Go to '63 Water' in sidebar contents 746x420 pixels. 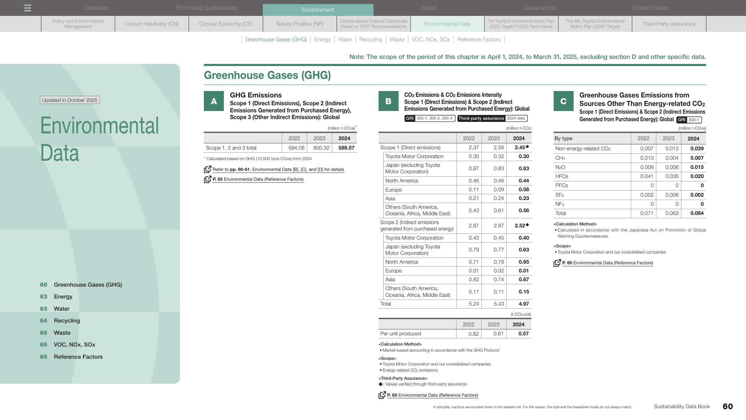click(55, 309)
